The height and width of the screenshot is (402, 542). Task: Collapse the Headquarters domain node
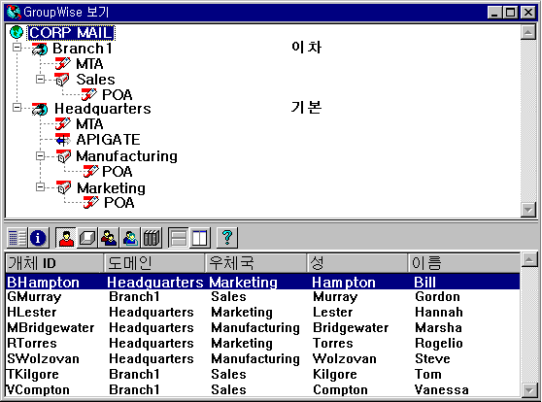point(17,108)
